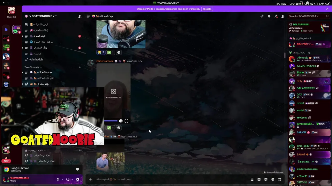Click Ghost samone username
Screen dimensions: 332x186
pyautogui.click(x=105, y=61)
